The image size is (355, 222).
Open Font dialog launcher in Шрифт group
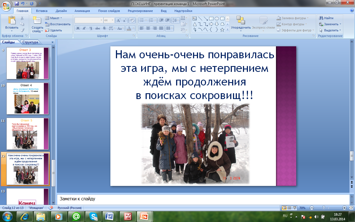coord(134,36)
